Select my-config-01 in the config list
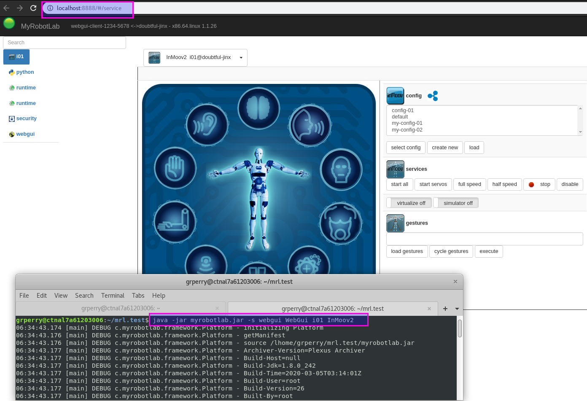The height and width of the screenshot is (401, 587). click(407, 123)
